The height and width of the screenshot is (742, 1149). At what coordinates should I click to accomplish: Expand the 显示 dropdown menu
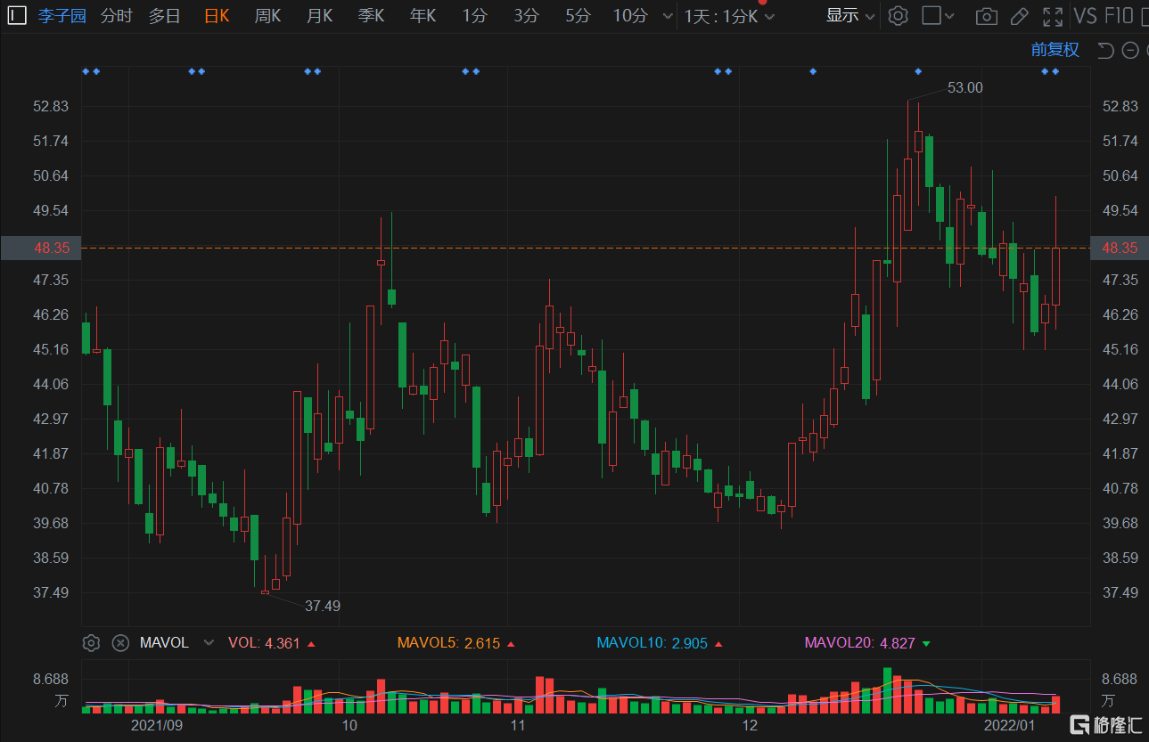(x=850, y=15)
